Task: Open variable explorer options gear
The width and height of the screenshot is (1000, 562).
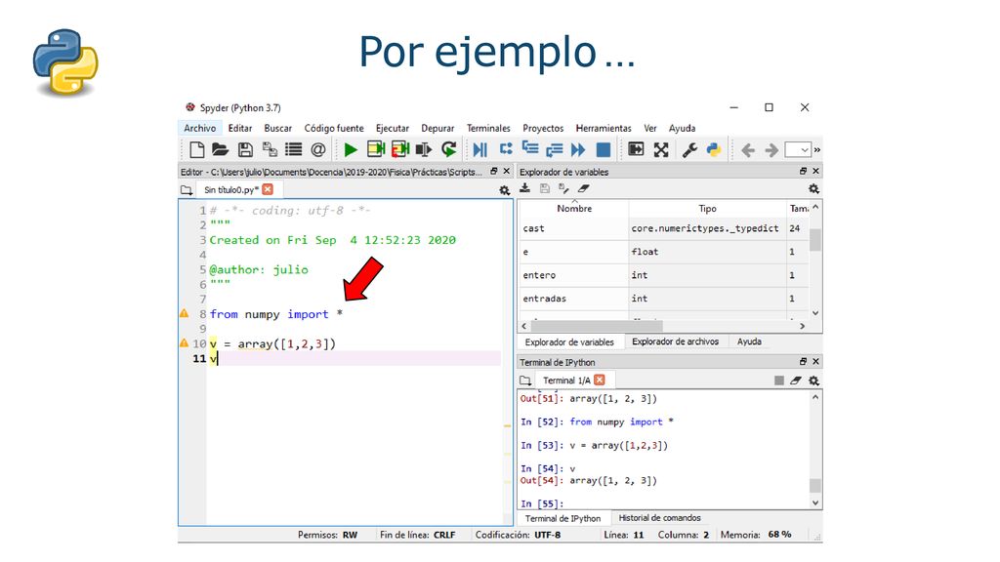Action: (x=813, y=188)
